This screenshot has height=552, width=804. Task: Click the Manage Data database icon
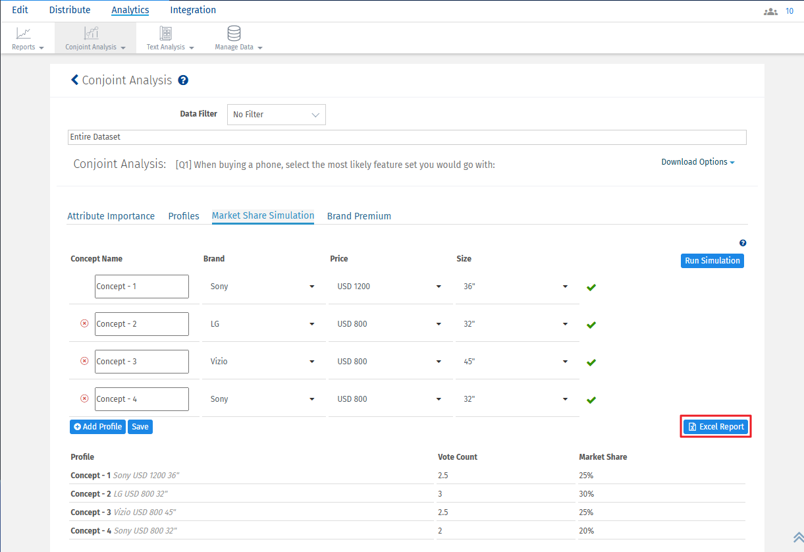tap(234, 33)
